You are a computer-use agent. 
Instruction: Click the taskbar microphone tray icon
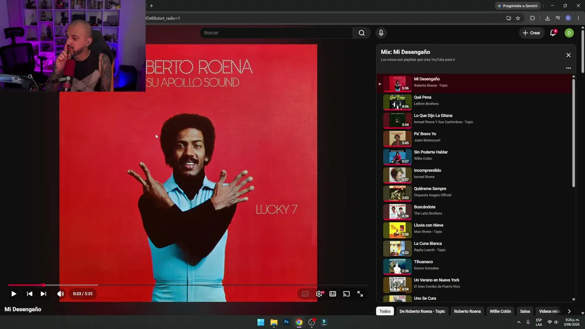click(528, 322)
